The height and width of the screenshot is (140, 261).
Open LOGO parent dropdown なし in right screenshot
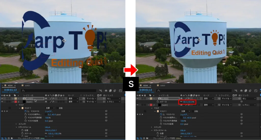coord(249,98)
